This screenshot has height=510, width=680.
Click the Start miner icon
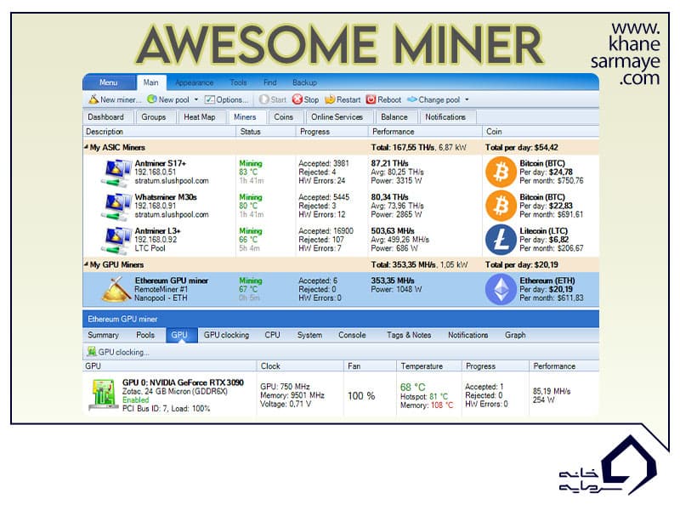tap(263, 99)
